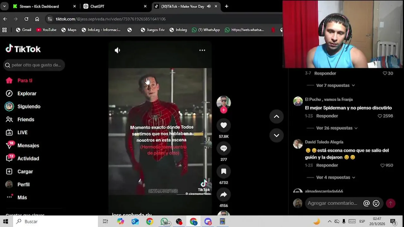Click El Puchu's comment avatar
Screen dimensions: 404x227
(298, 101)
